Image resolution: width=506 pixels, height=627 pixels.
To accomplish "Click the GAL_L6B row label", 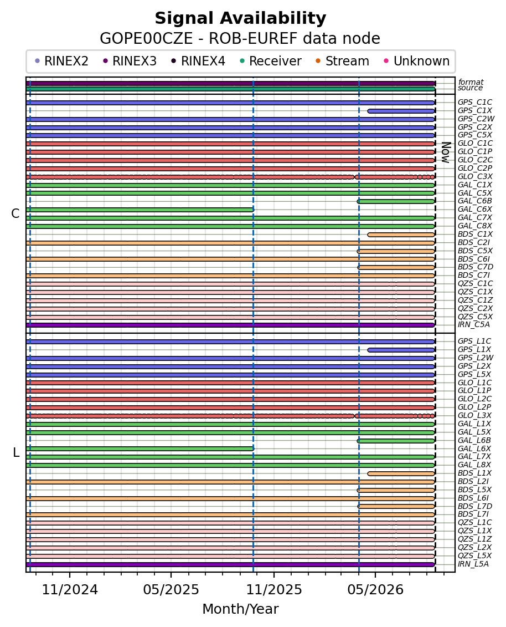I will click(474, 440).
